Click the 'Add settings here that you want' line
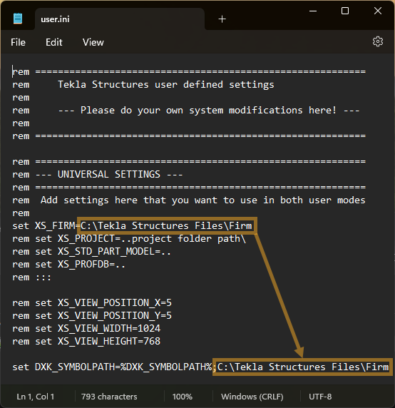 [x=189, y=200]
